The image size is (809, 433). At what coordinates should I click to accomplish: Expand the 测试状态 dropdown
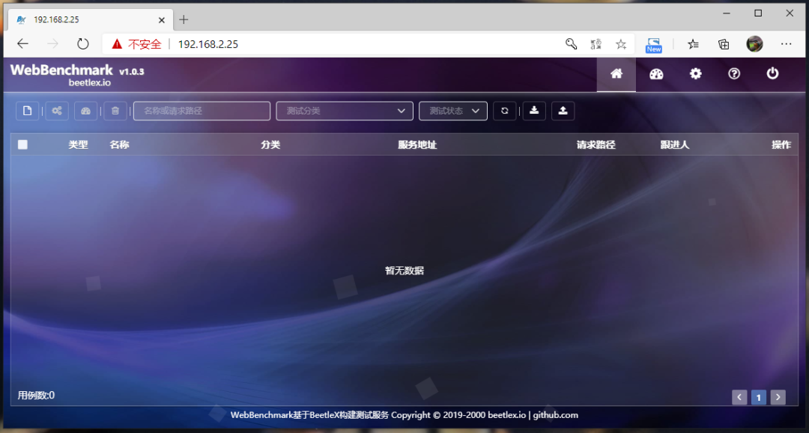[453, 111]
